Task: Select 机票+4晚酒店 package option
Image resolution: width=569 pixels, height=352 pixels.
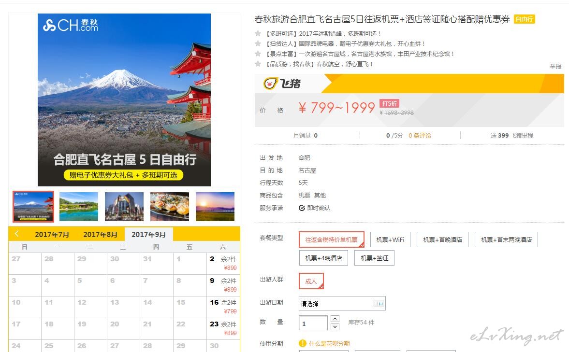Action: (x=323, y=258)
